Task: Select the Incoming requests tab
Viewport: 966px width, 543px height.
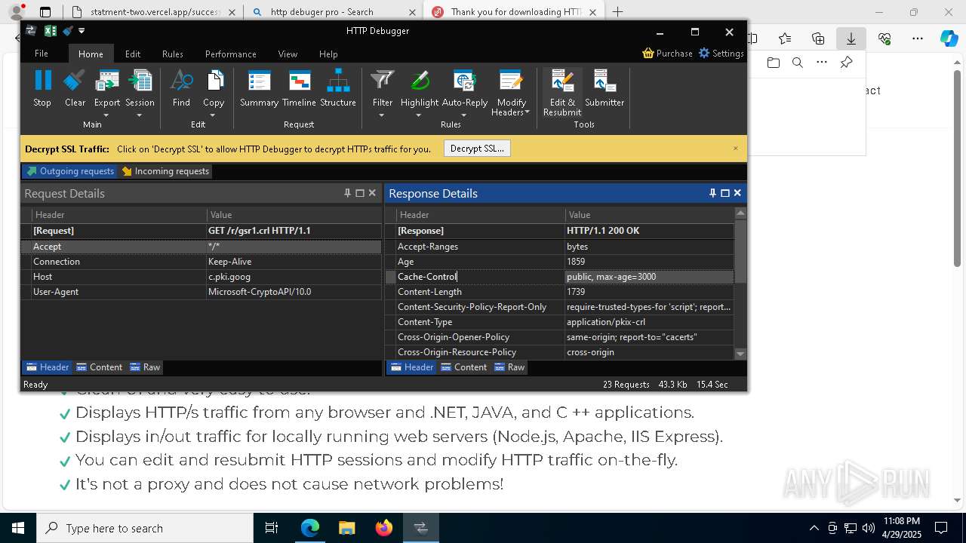Action: coord(165,171)
